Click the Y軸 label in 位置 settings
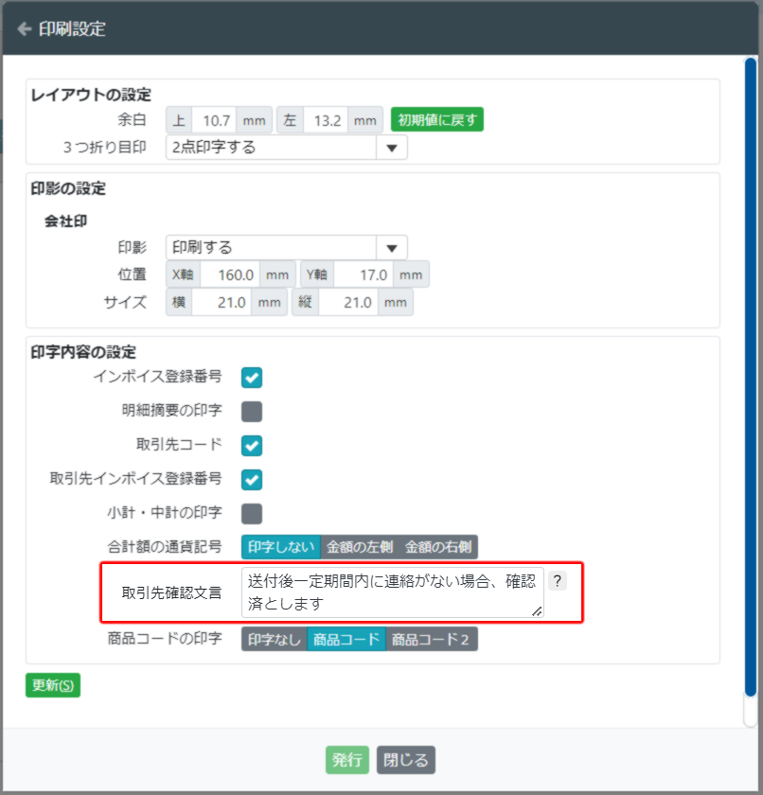763x795 pixels. click(316, 274)
